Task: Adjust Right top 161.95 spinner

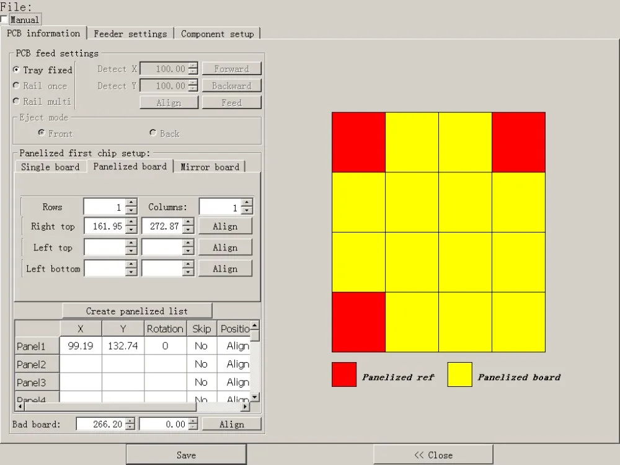Action: click(x=131, y=226)
